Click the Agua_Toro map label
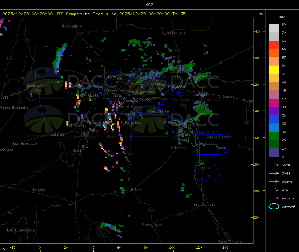Screen dimensions: 299x252 tap(36, 85)
